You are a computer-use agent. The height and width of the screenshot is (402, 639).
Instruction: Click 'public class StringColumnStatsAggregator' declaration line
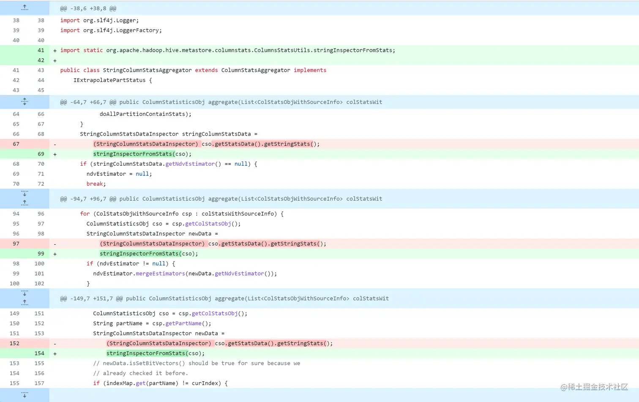click(193, 70)
